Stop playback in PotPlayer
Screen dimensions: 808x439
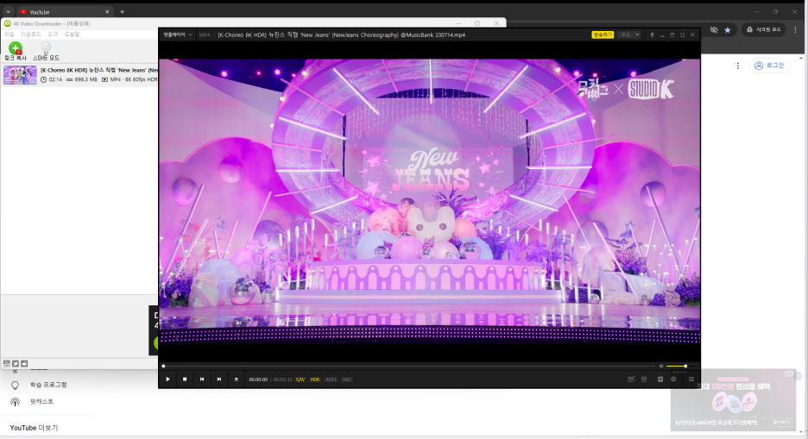point(185,379)
